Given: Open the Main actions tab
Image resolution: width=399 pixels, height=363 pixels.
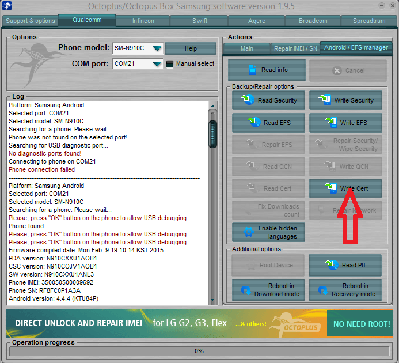Looking at the screenshot, I should coord(247,48).
